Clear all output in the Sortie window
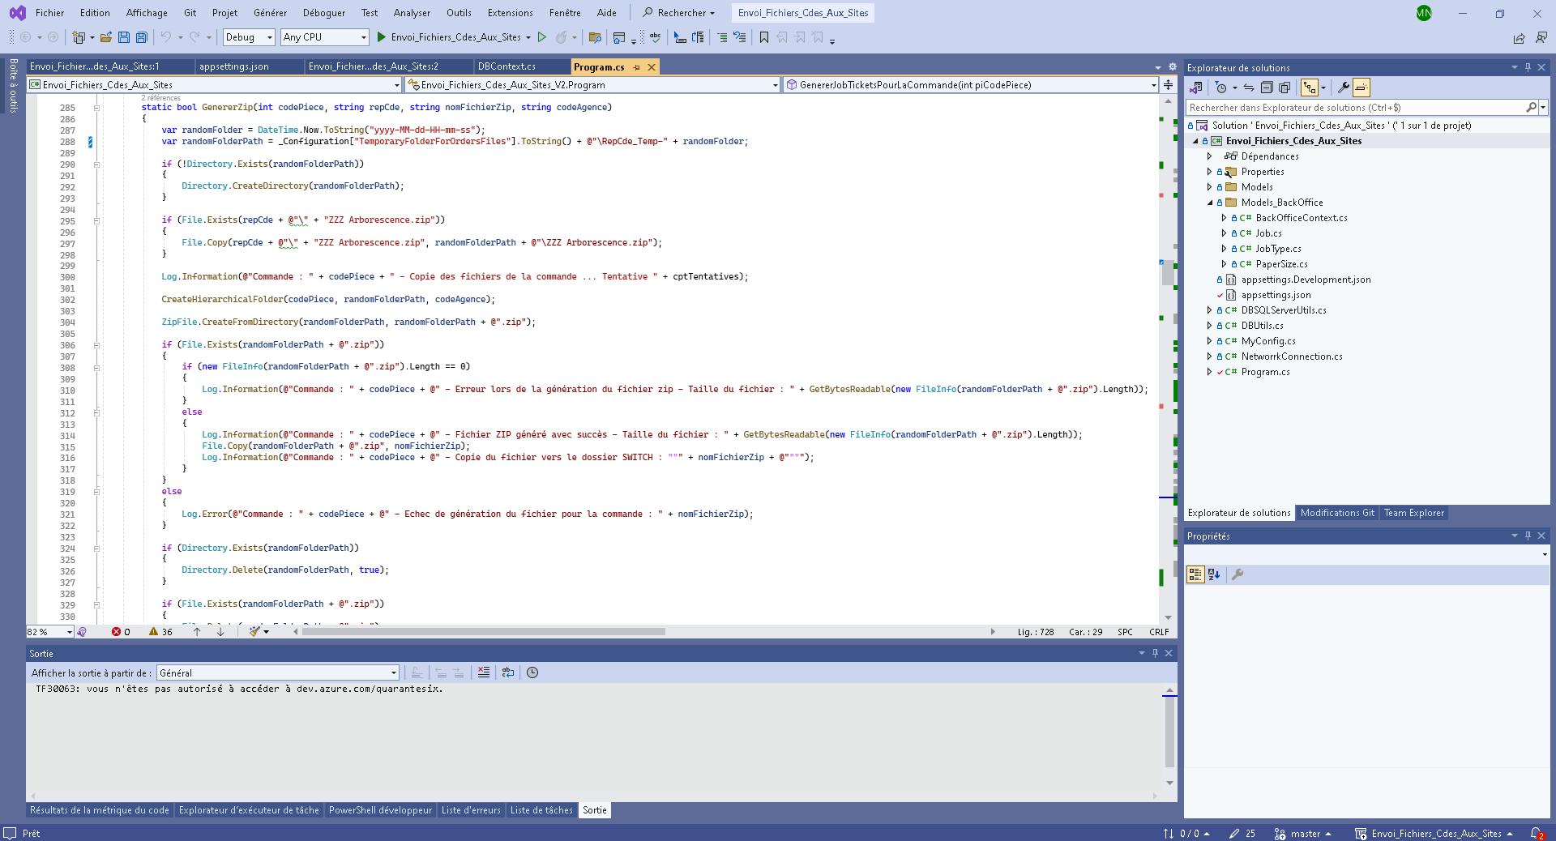 (484, 673)
